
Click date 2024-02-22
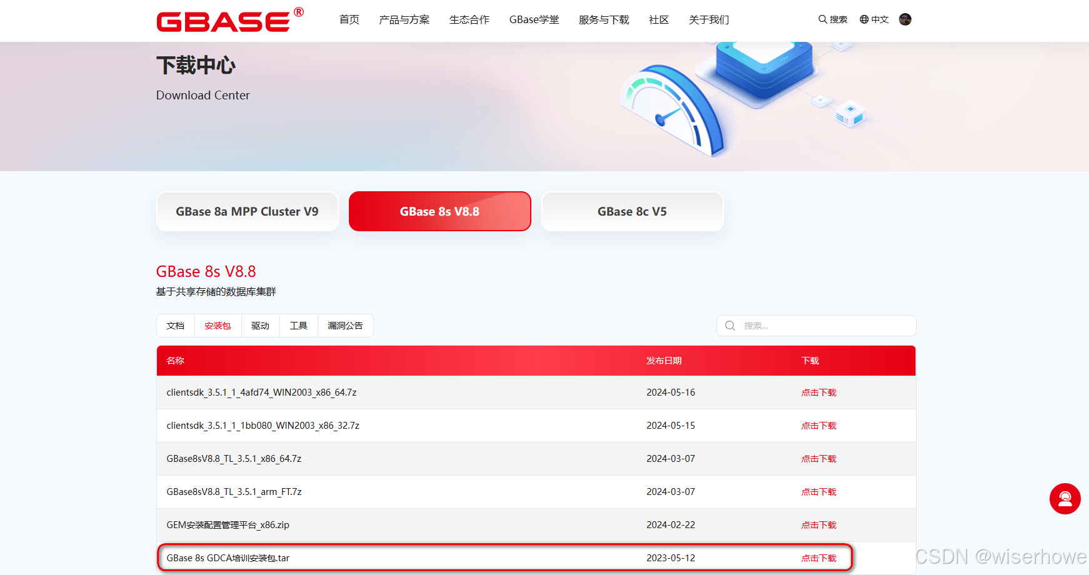(671, 525)
